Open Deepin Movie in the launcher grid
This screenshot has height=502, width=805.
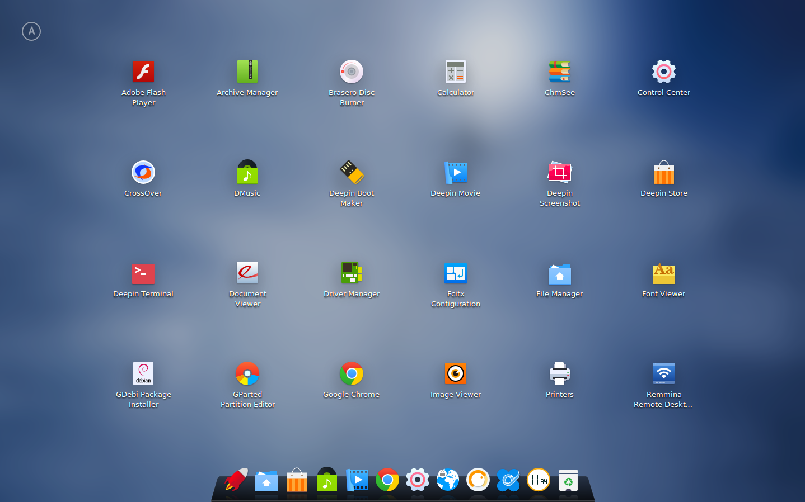456,173
